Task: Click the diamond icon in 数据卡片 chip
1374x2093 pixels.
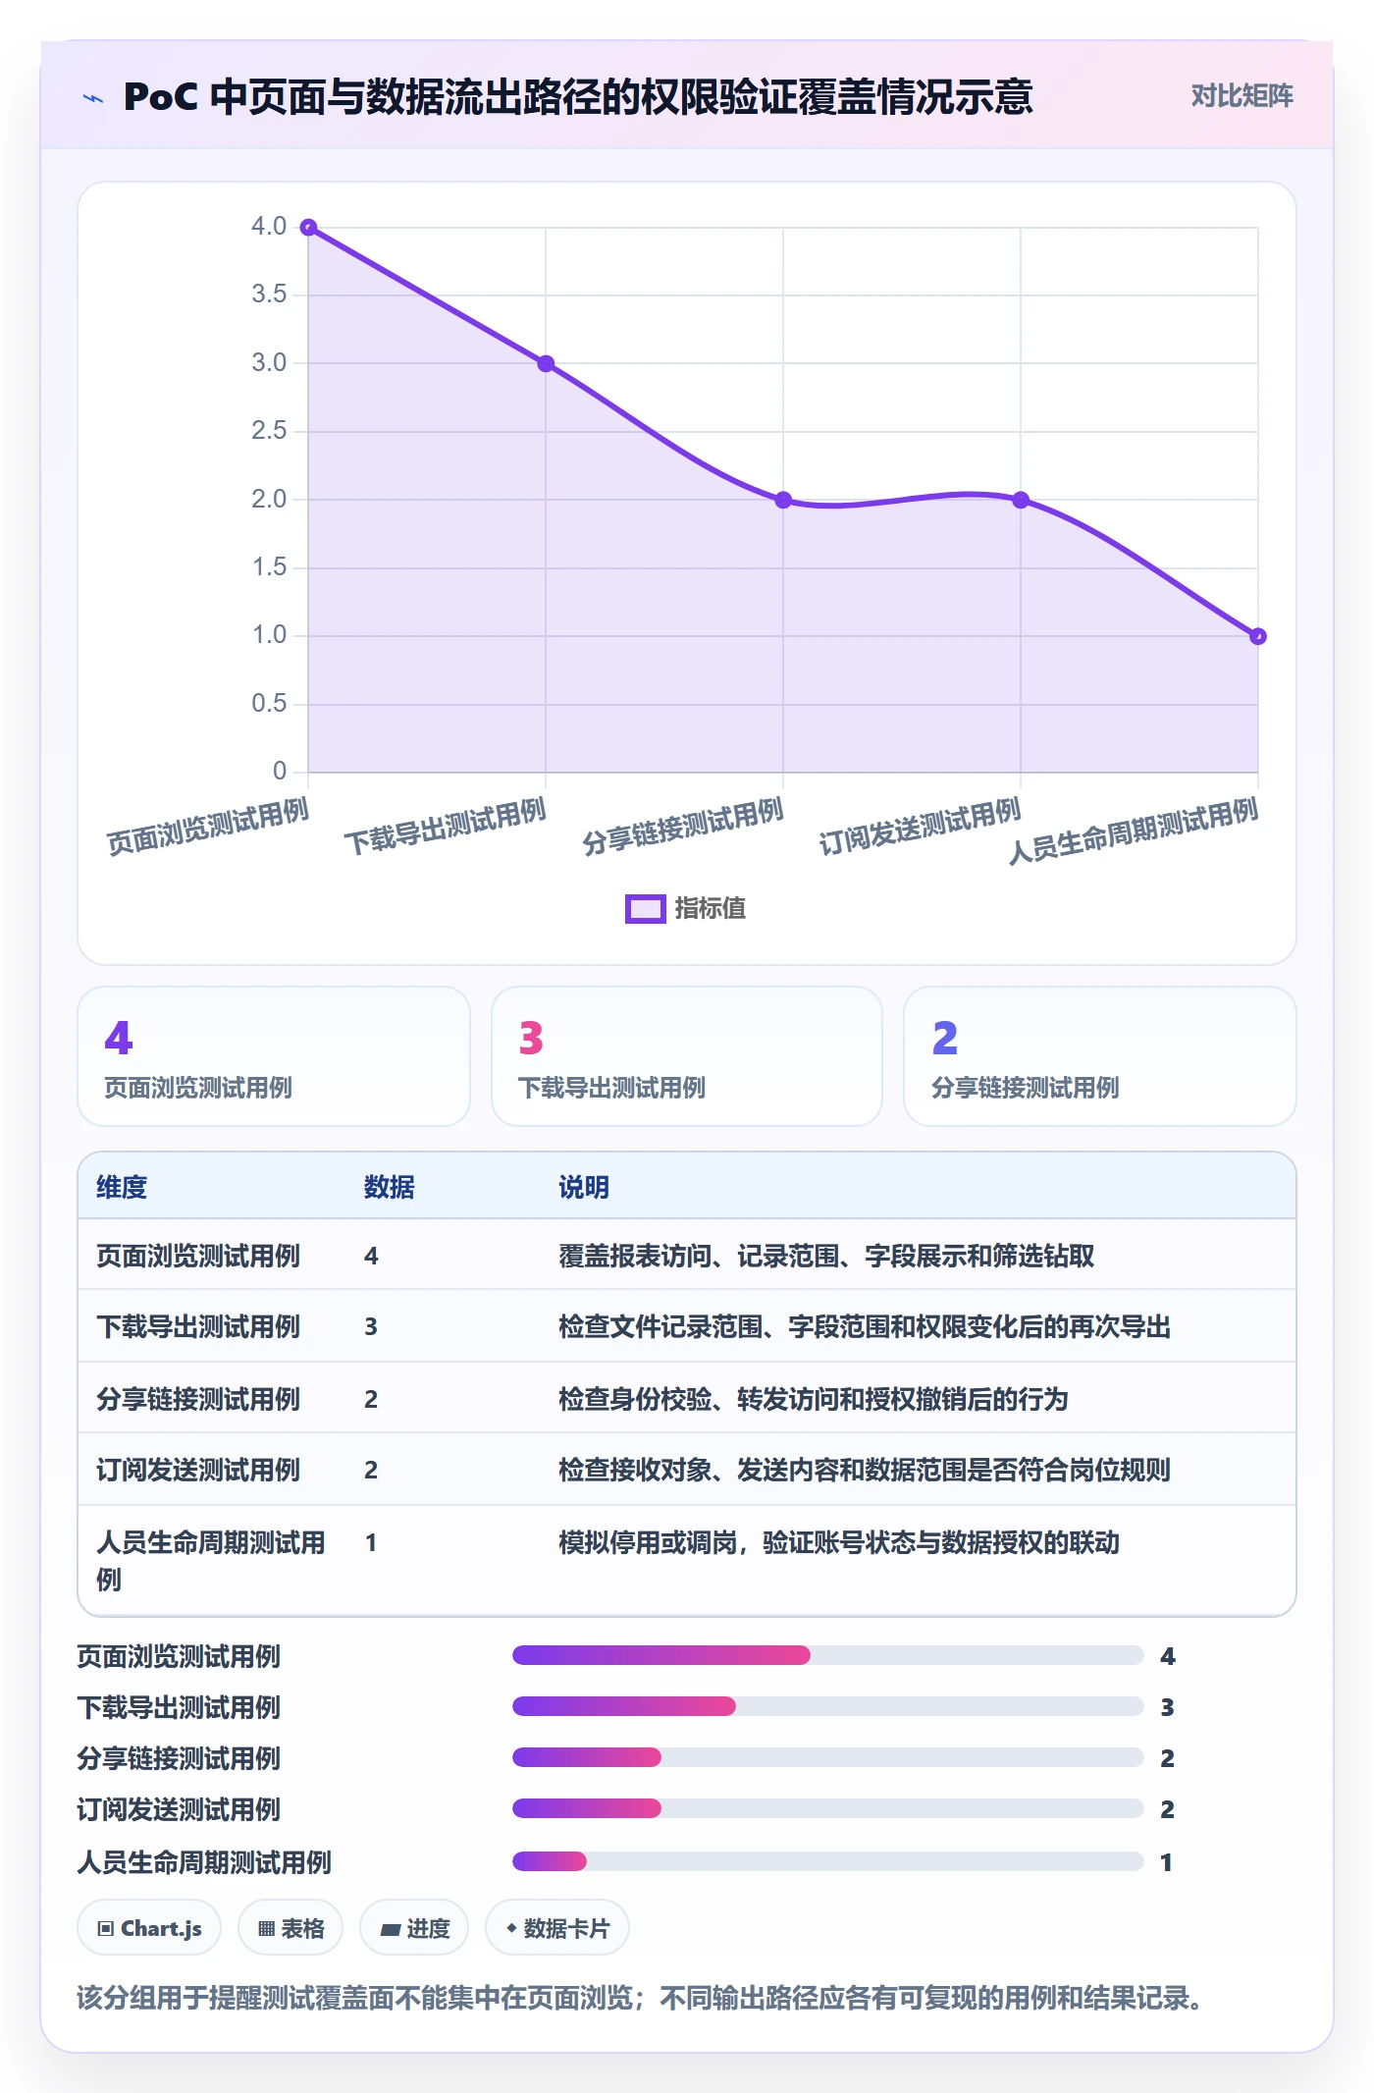Action: point(511,1929)
